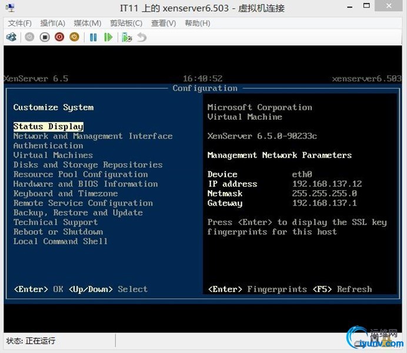The width and height of the screenshot is (407, 353).
Task: Click the clock time 16:40:52
Action: tap(203, 79)
